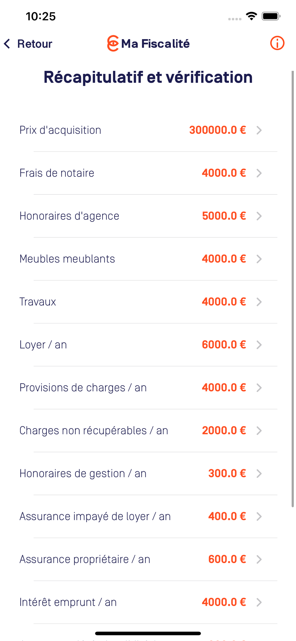
Task: Edit the 300.0 € Honoraires de gestion value
Action: (x=227, y=473)
